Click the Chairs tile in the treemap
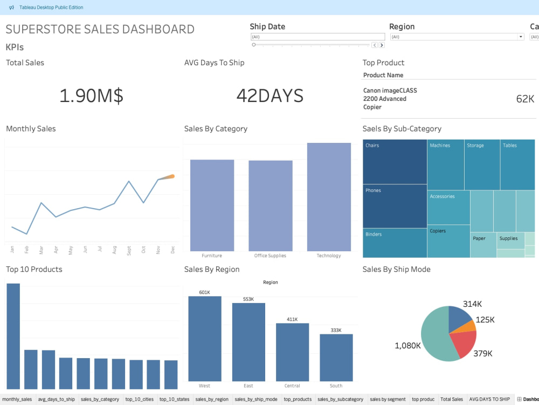This screenshot has width=539, height=405. coord(395,162)
